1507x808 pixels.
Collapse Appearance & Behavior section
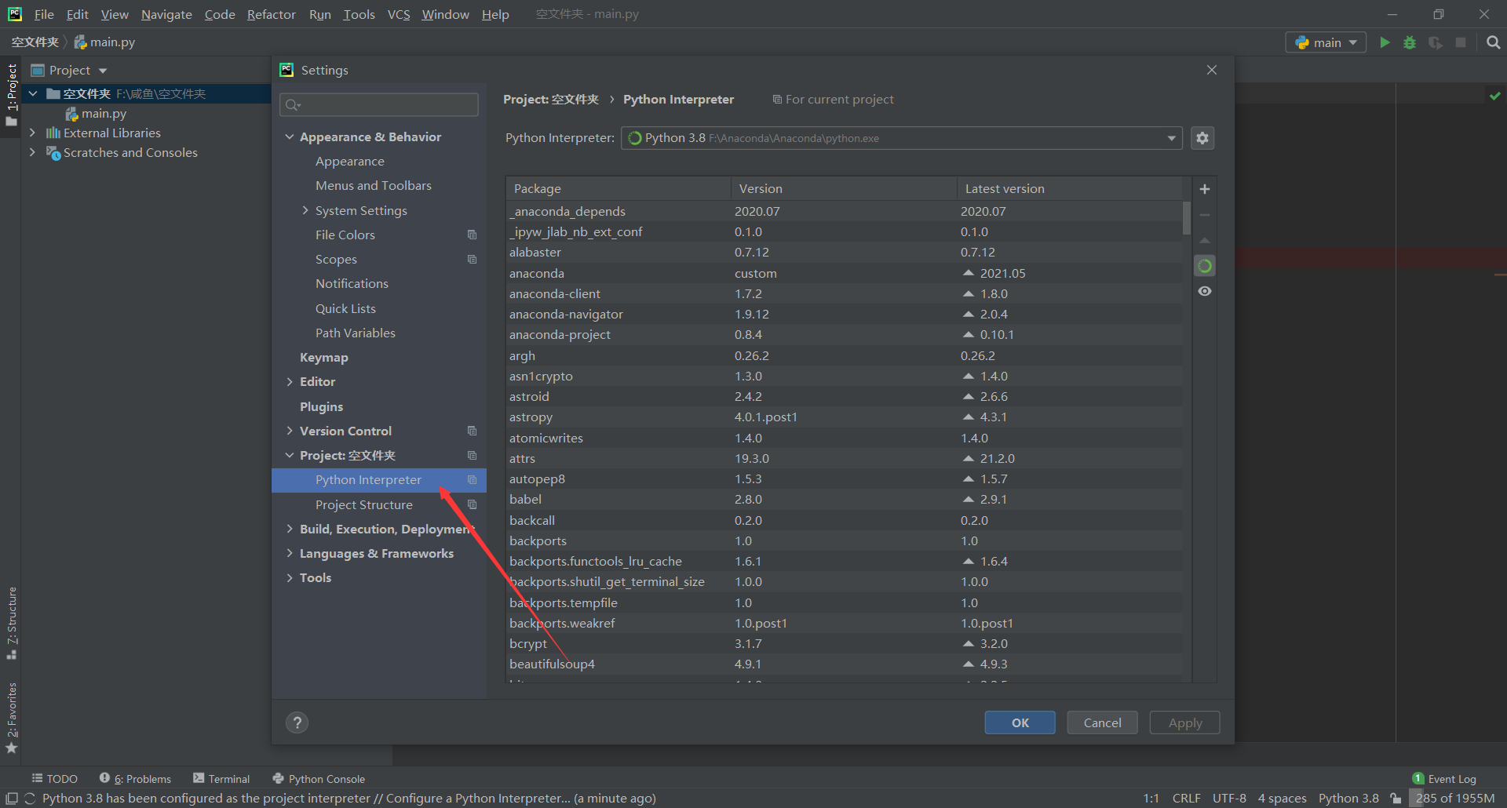[x=290, y=136]
